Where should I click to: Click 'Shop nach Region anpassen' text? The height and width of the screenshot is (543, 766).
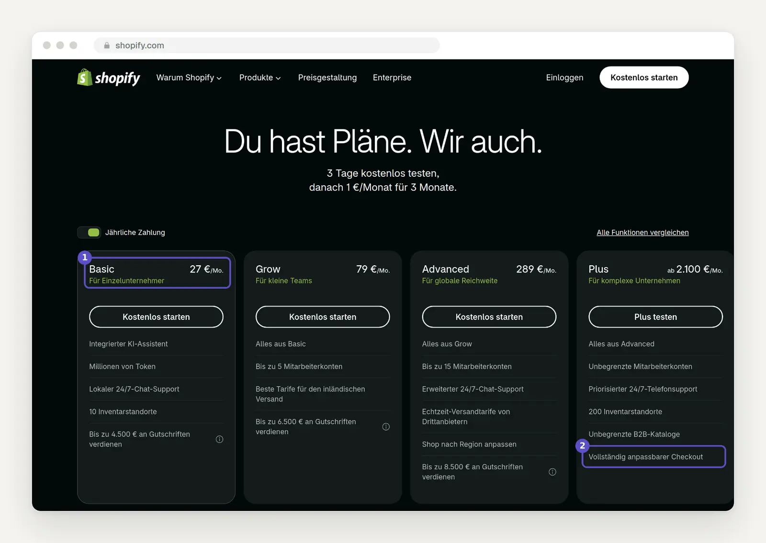tap(469, 444)
